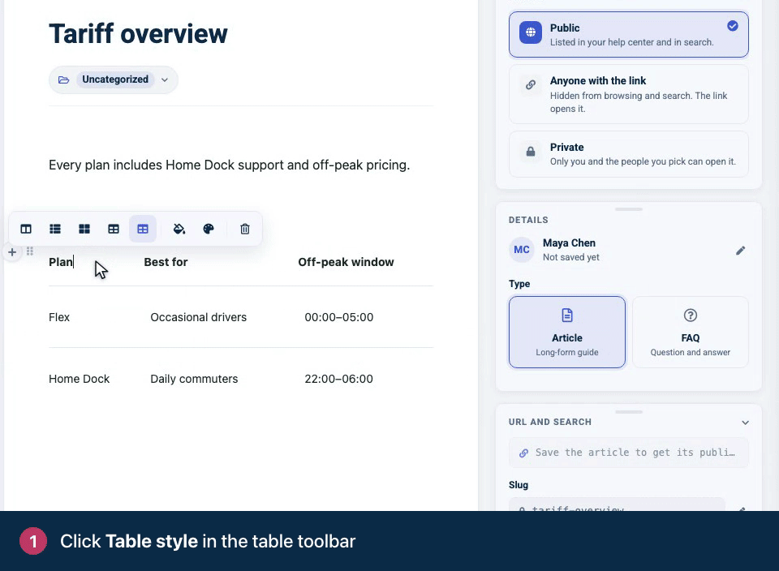Select Public visibility option
Image resolution: width=779 pixels, height=571 pixels.
pos(628,35)
